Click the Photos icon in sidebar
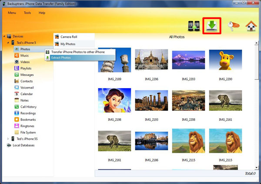The width and height of the screenshot is (261, 184). (x=17, y=49)
